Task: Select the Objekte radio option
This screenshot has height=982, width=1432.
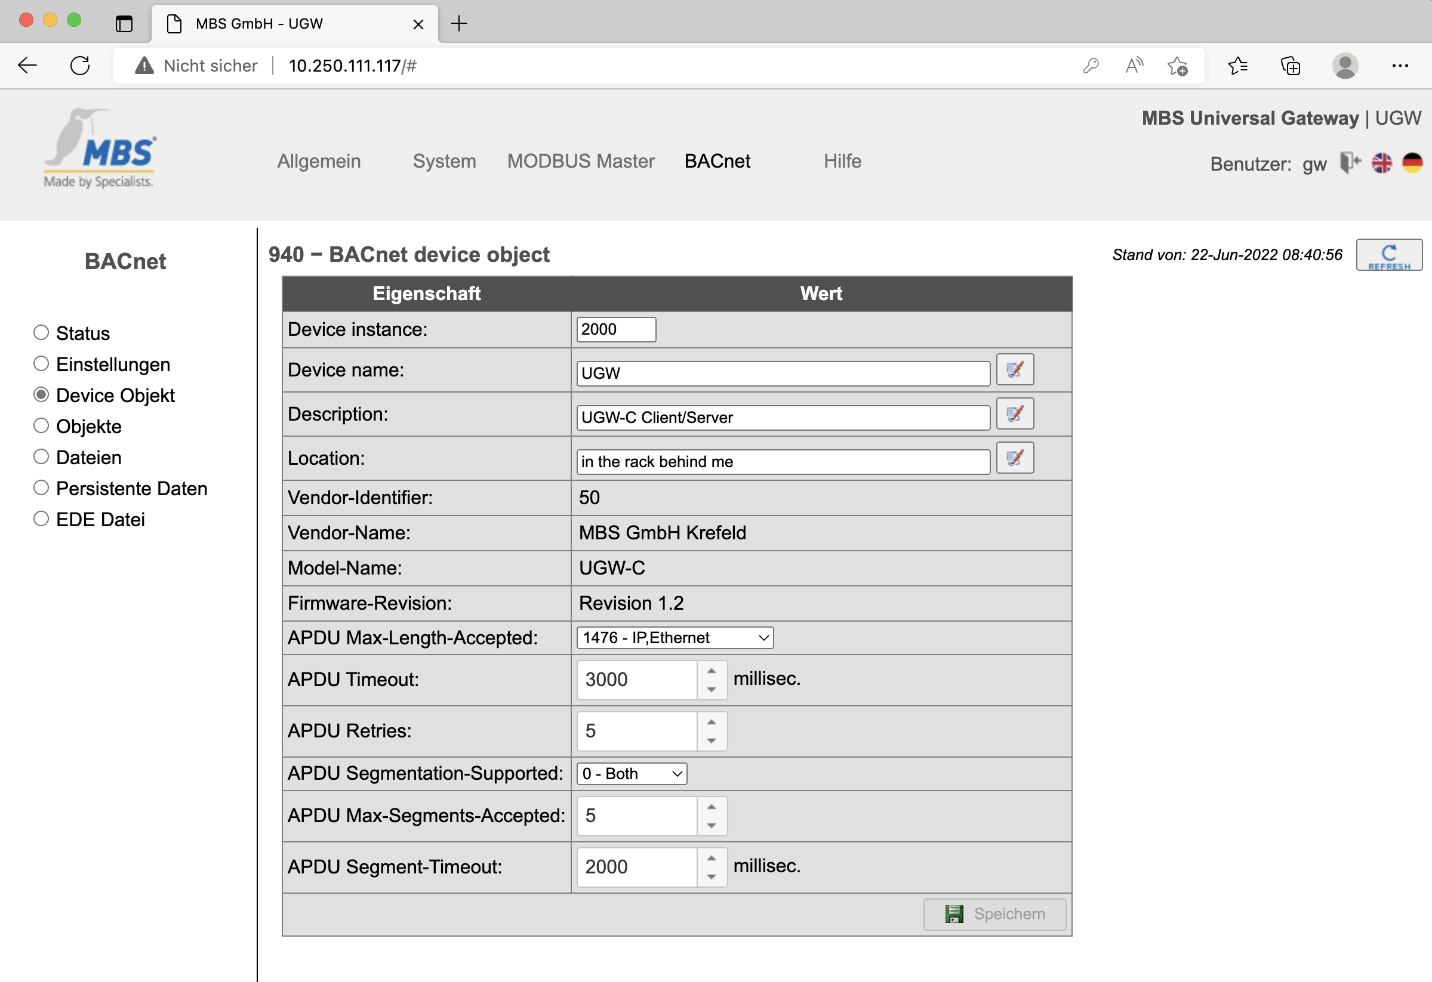Action: pos(41,426)
